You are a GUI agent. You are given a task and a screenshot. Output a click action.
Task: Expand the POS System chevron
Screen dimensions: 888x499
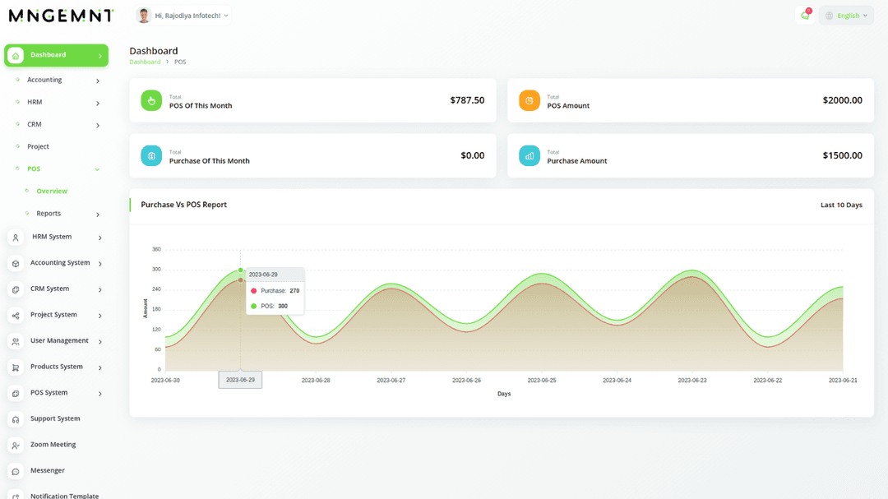tap(99, 394)
